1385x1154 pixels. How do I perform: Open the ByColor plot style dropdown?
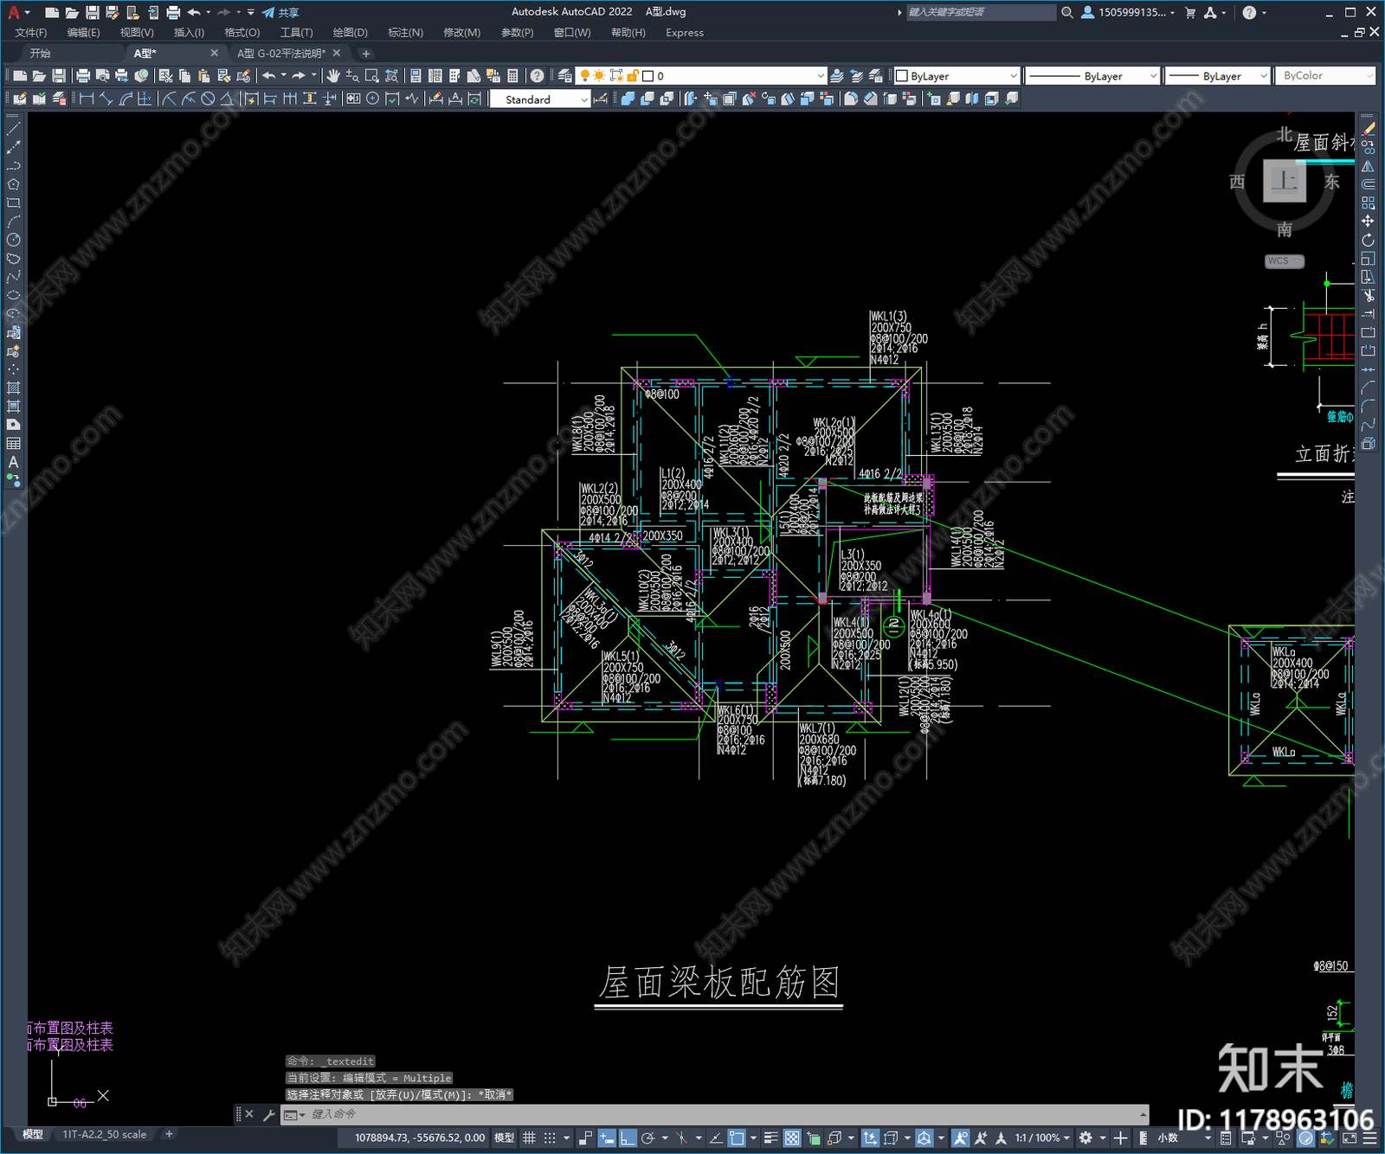(x=1325, y=76)
